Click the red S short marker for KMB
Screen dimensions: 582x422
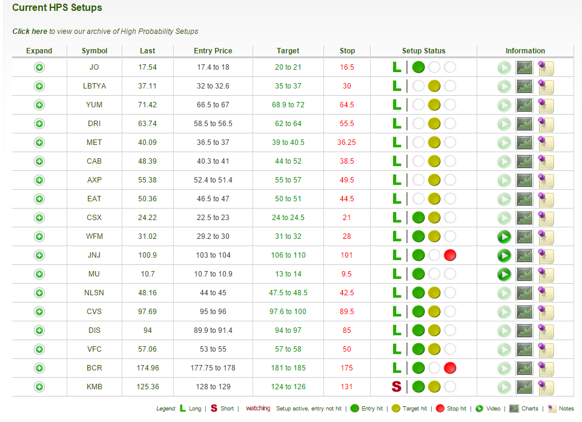(397, 387)
